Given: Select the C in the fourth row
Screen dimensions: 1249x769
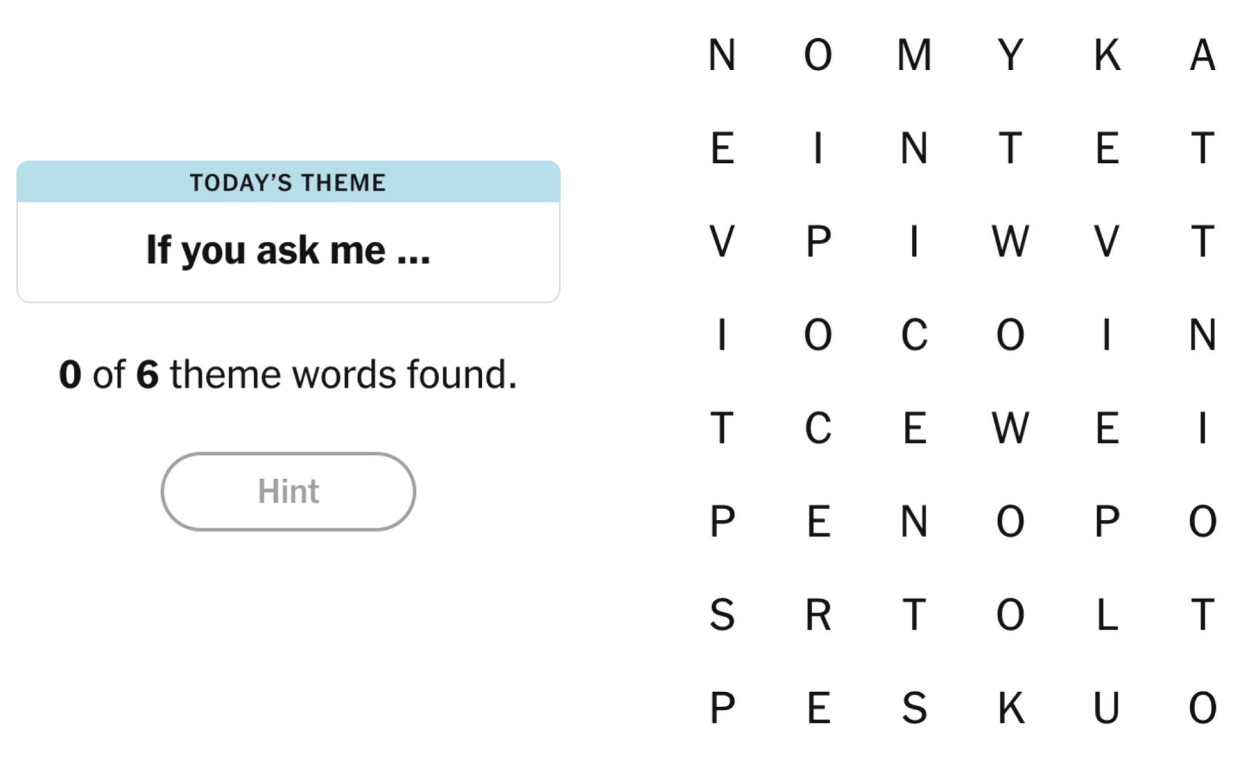Looking at the screenshot, I should tap(915, 337).
